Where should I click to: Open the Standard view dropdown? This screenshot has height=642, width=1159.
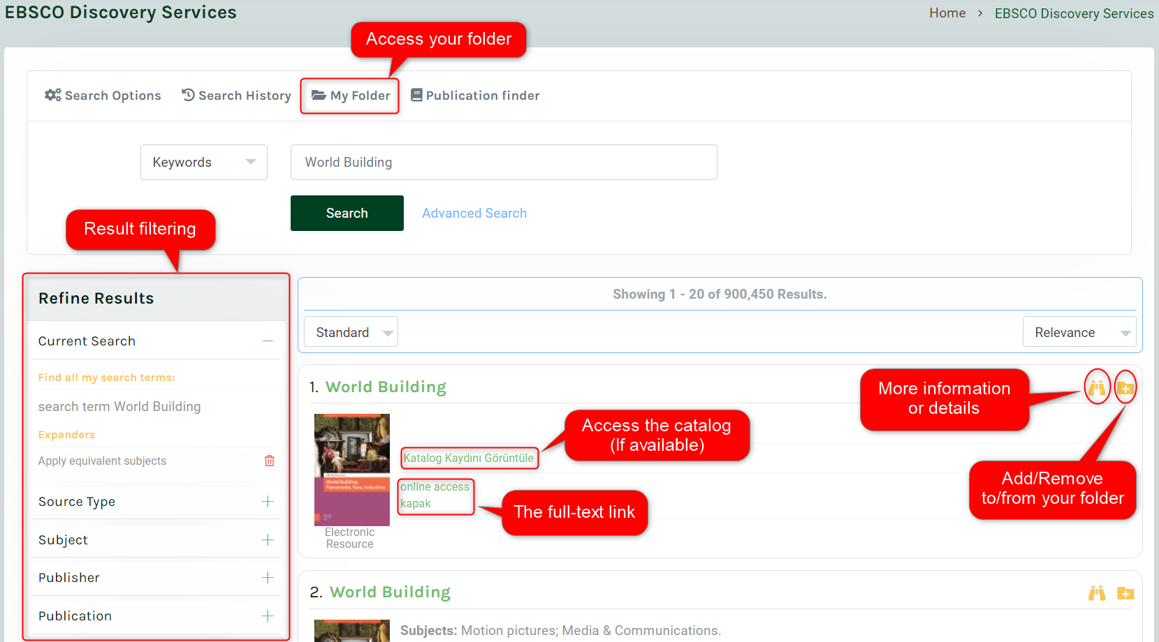[351, 332]
